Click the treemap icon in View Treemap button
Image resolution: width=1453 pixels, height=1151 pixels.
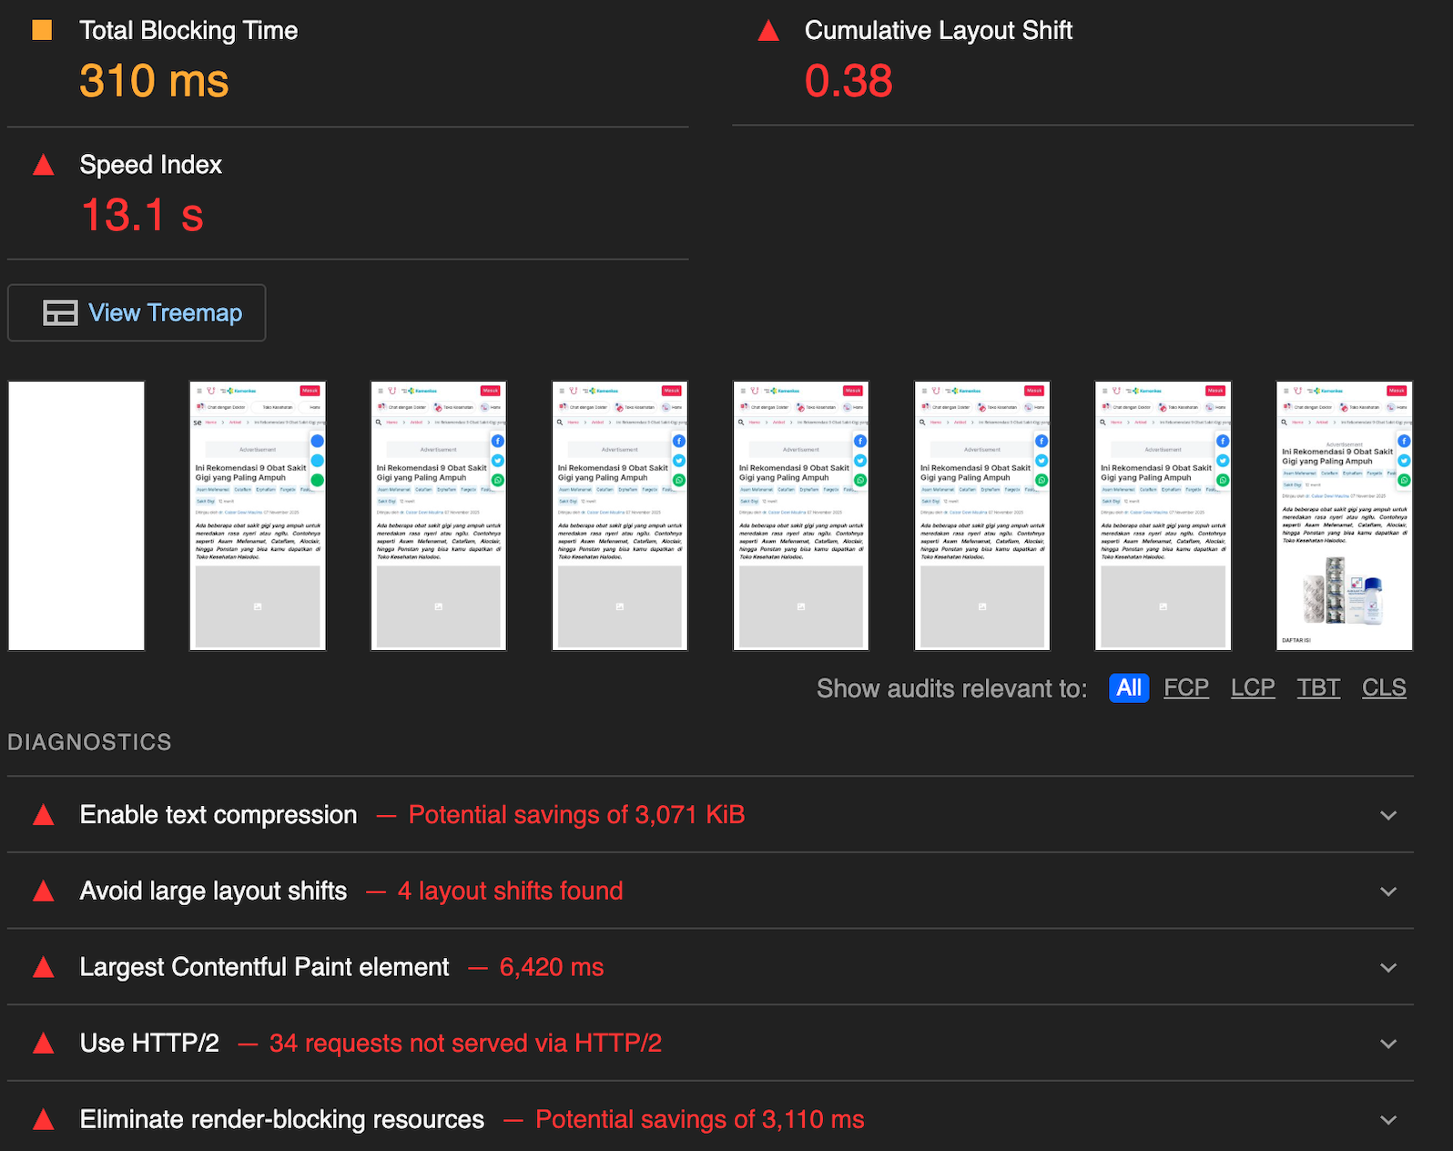[x=60, y=313]
